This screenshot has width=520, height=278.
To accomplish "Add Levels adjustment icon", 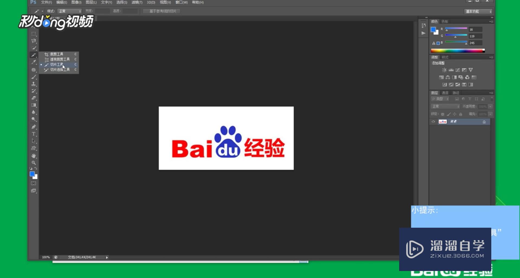I will coord(451,70).
